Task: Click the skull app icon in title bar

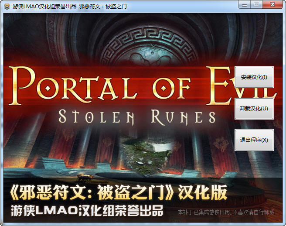Action: 7,7
